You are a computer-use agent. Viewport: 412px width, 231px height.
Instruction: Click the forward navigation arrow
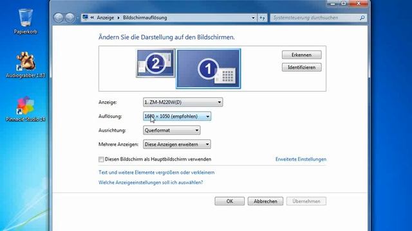tap(70, 18)
